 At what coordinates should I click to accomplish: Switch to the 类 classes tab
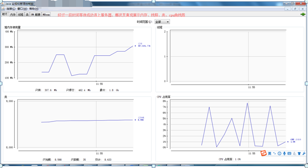[27, 15]
